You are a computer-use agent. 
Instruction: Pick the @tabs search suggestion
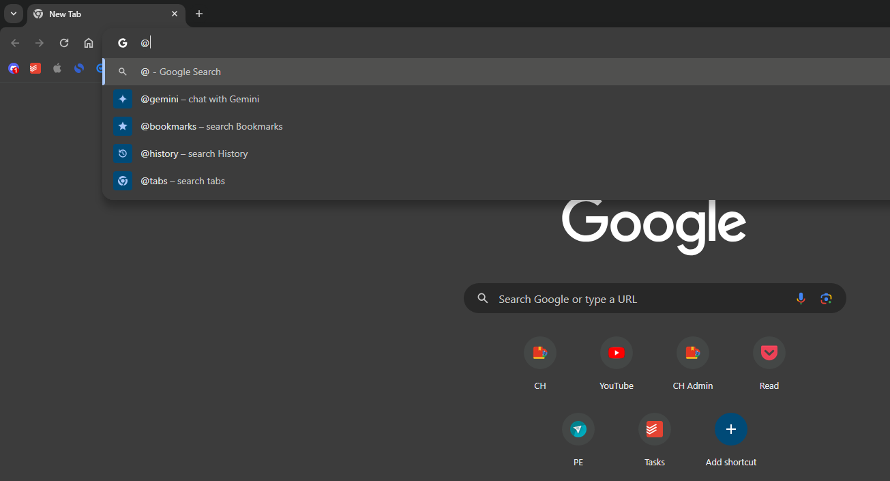click(183, 181)
